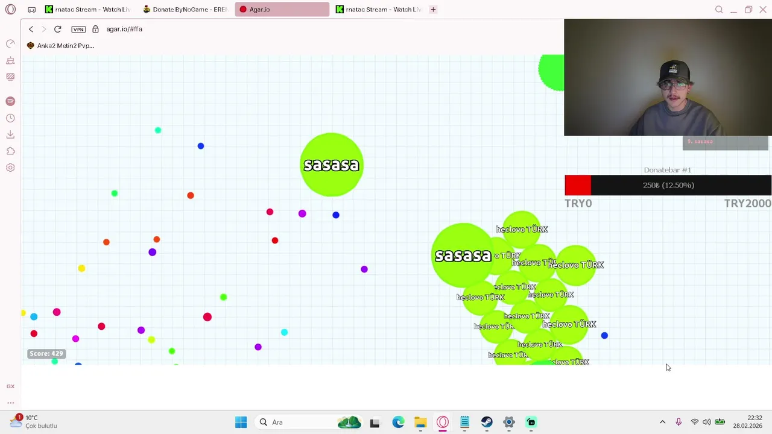Viewport: 772px width, 434px height.
Task: Open History clock icon in sidebar
Action: 10,118
